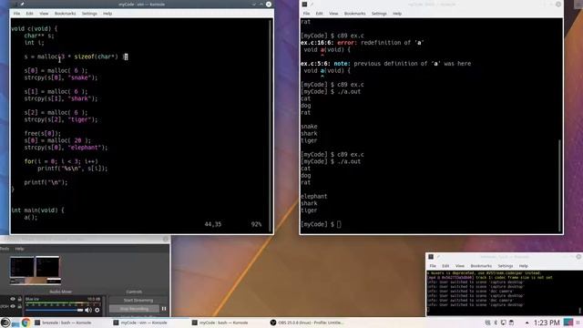Click the OBS preview thumbnail
Viewport: 583px width, 328px height.
pyautogui.click(x=36, y=270)
